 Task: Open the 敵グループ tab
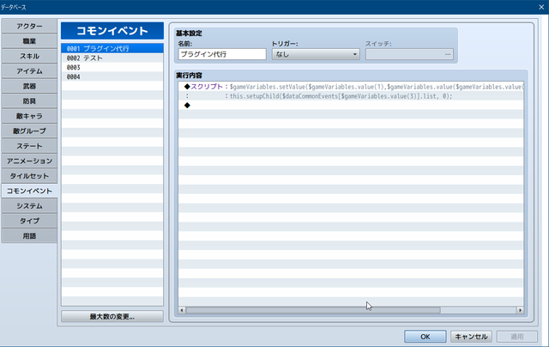[29, 131]
